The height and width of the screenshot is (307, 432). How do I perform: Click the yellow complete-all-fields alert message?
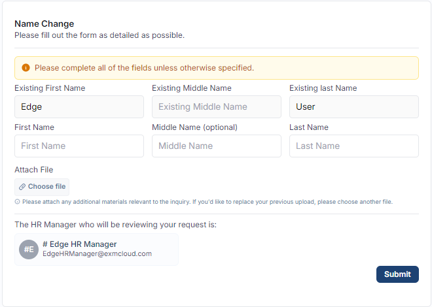[x=144, y=68]
